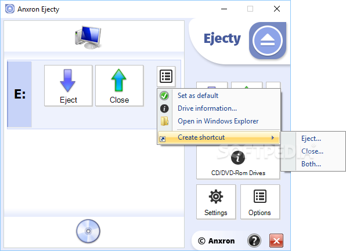Choose Close... shortcut option
The width and height of the screenshot is (346, 251).
(312, 151)
